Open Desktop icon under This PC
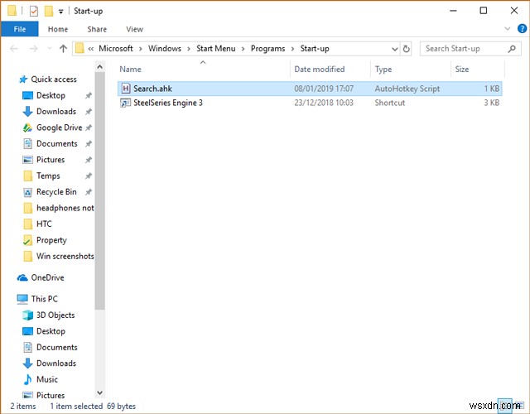 pos(27,331)
